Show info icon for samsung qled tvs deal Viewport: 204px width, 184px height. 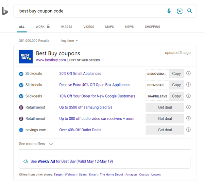[x=188, y=107]
